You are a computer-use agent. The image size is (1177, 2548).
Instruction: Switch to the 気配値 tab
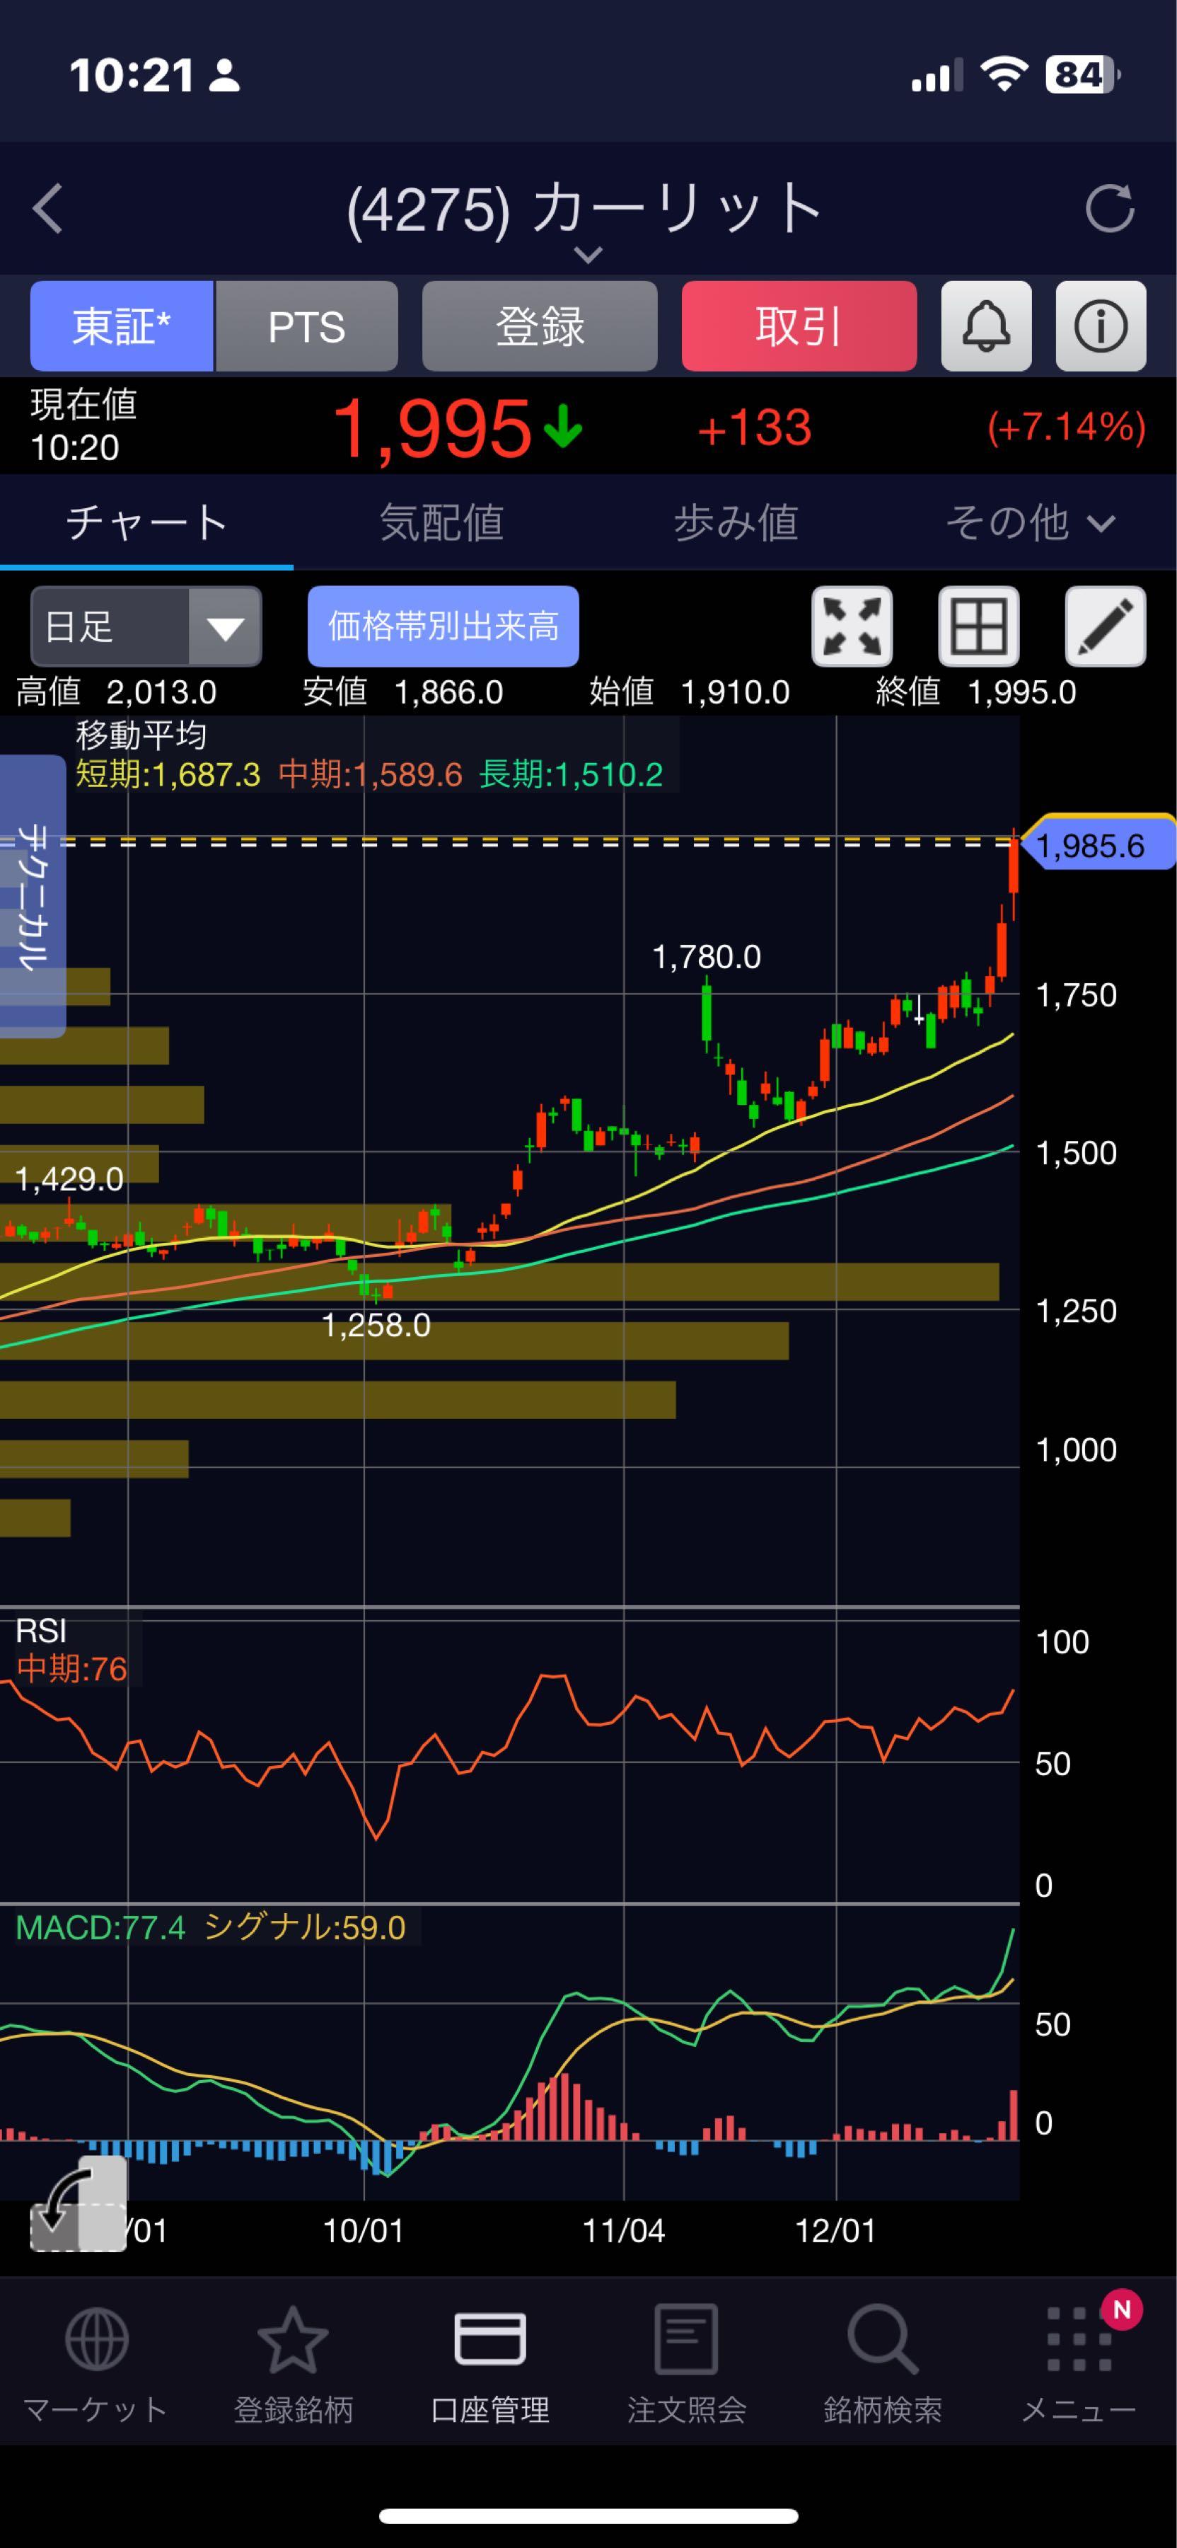(x=441, y=522)
